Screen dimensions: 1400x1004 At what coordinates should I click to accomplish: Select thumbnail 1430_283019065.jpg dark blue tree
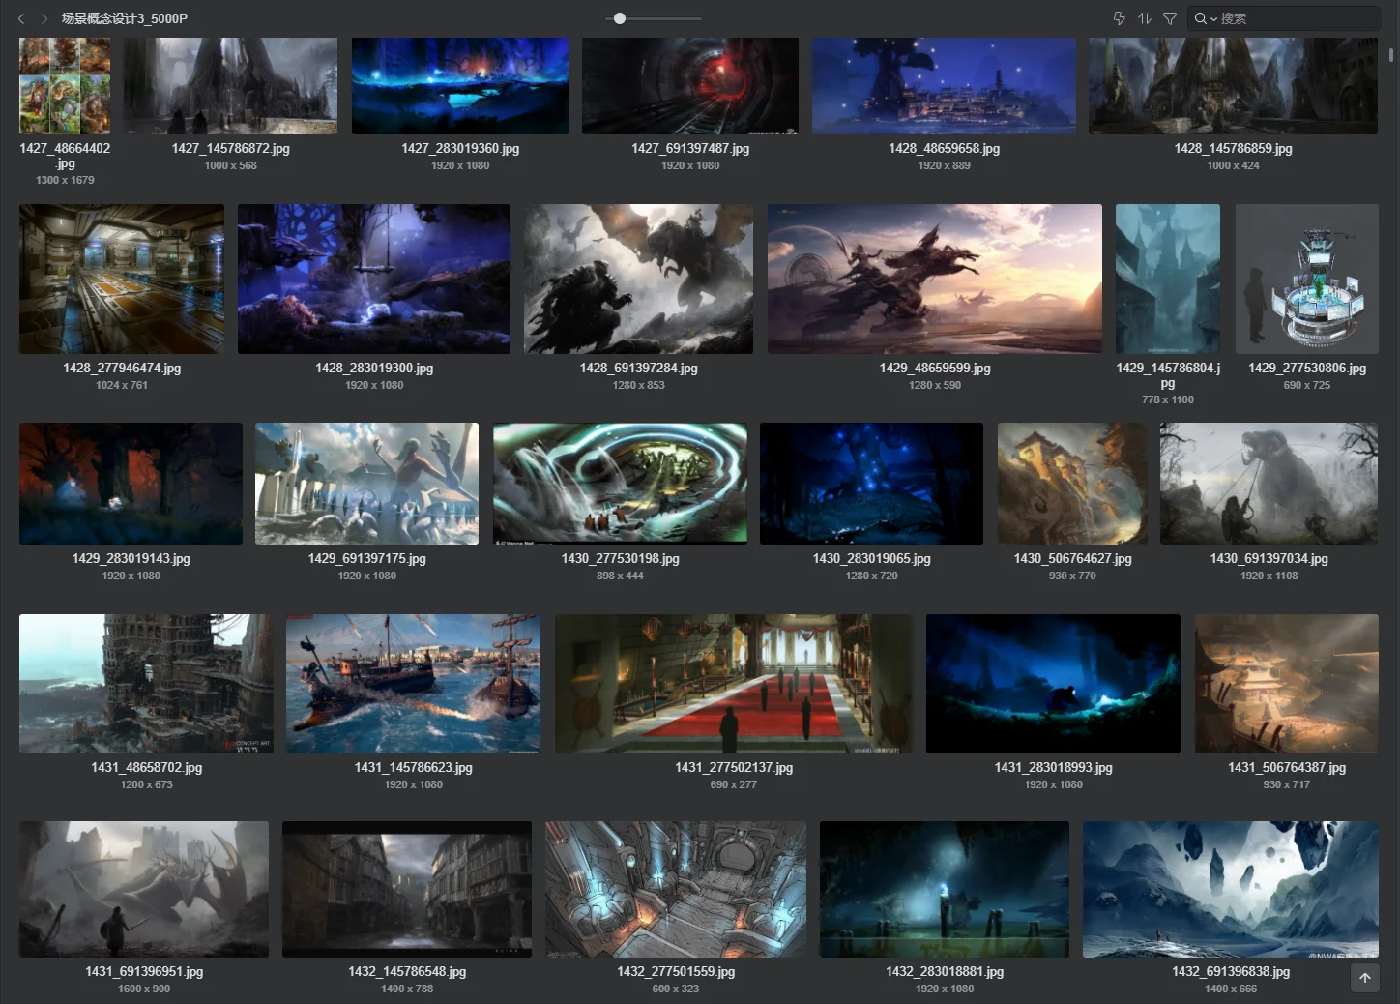(871, 484)
